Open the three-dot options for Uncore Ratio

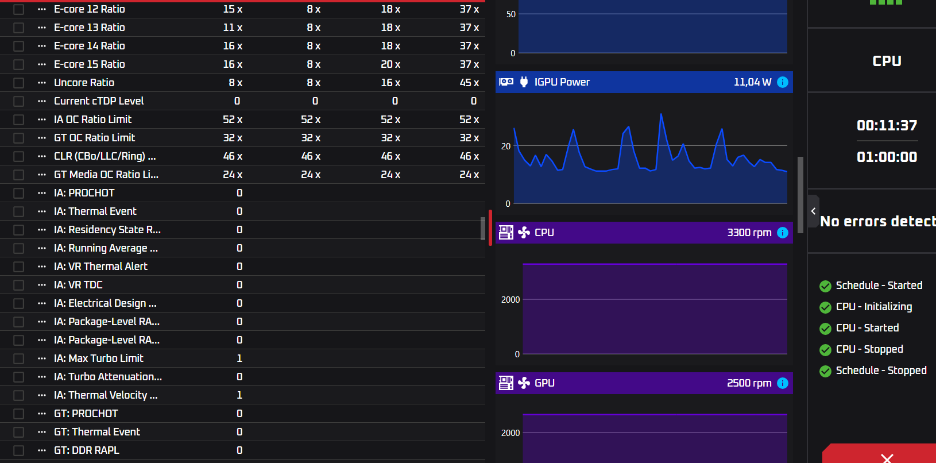tap(42, 83)
